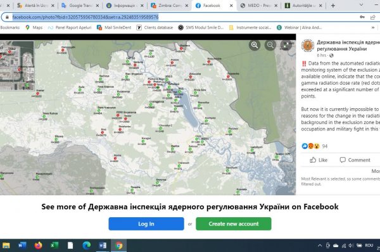
Task: Switch to the Autoritățile tab
Action: (303, 5)
